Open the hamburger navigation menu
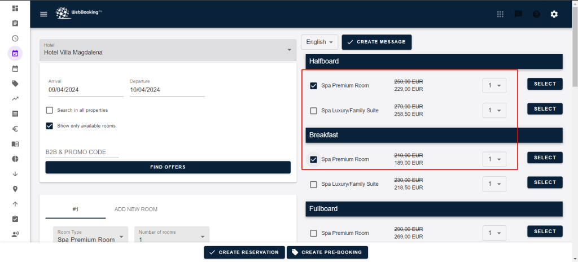The image size is (578, 262). click(x=43, y=14)
